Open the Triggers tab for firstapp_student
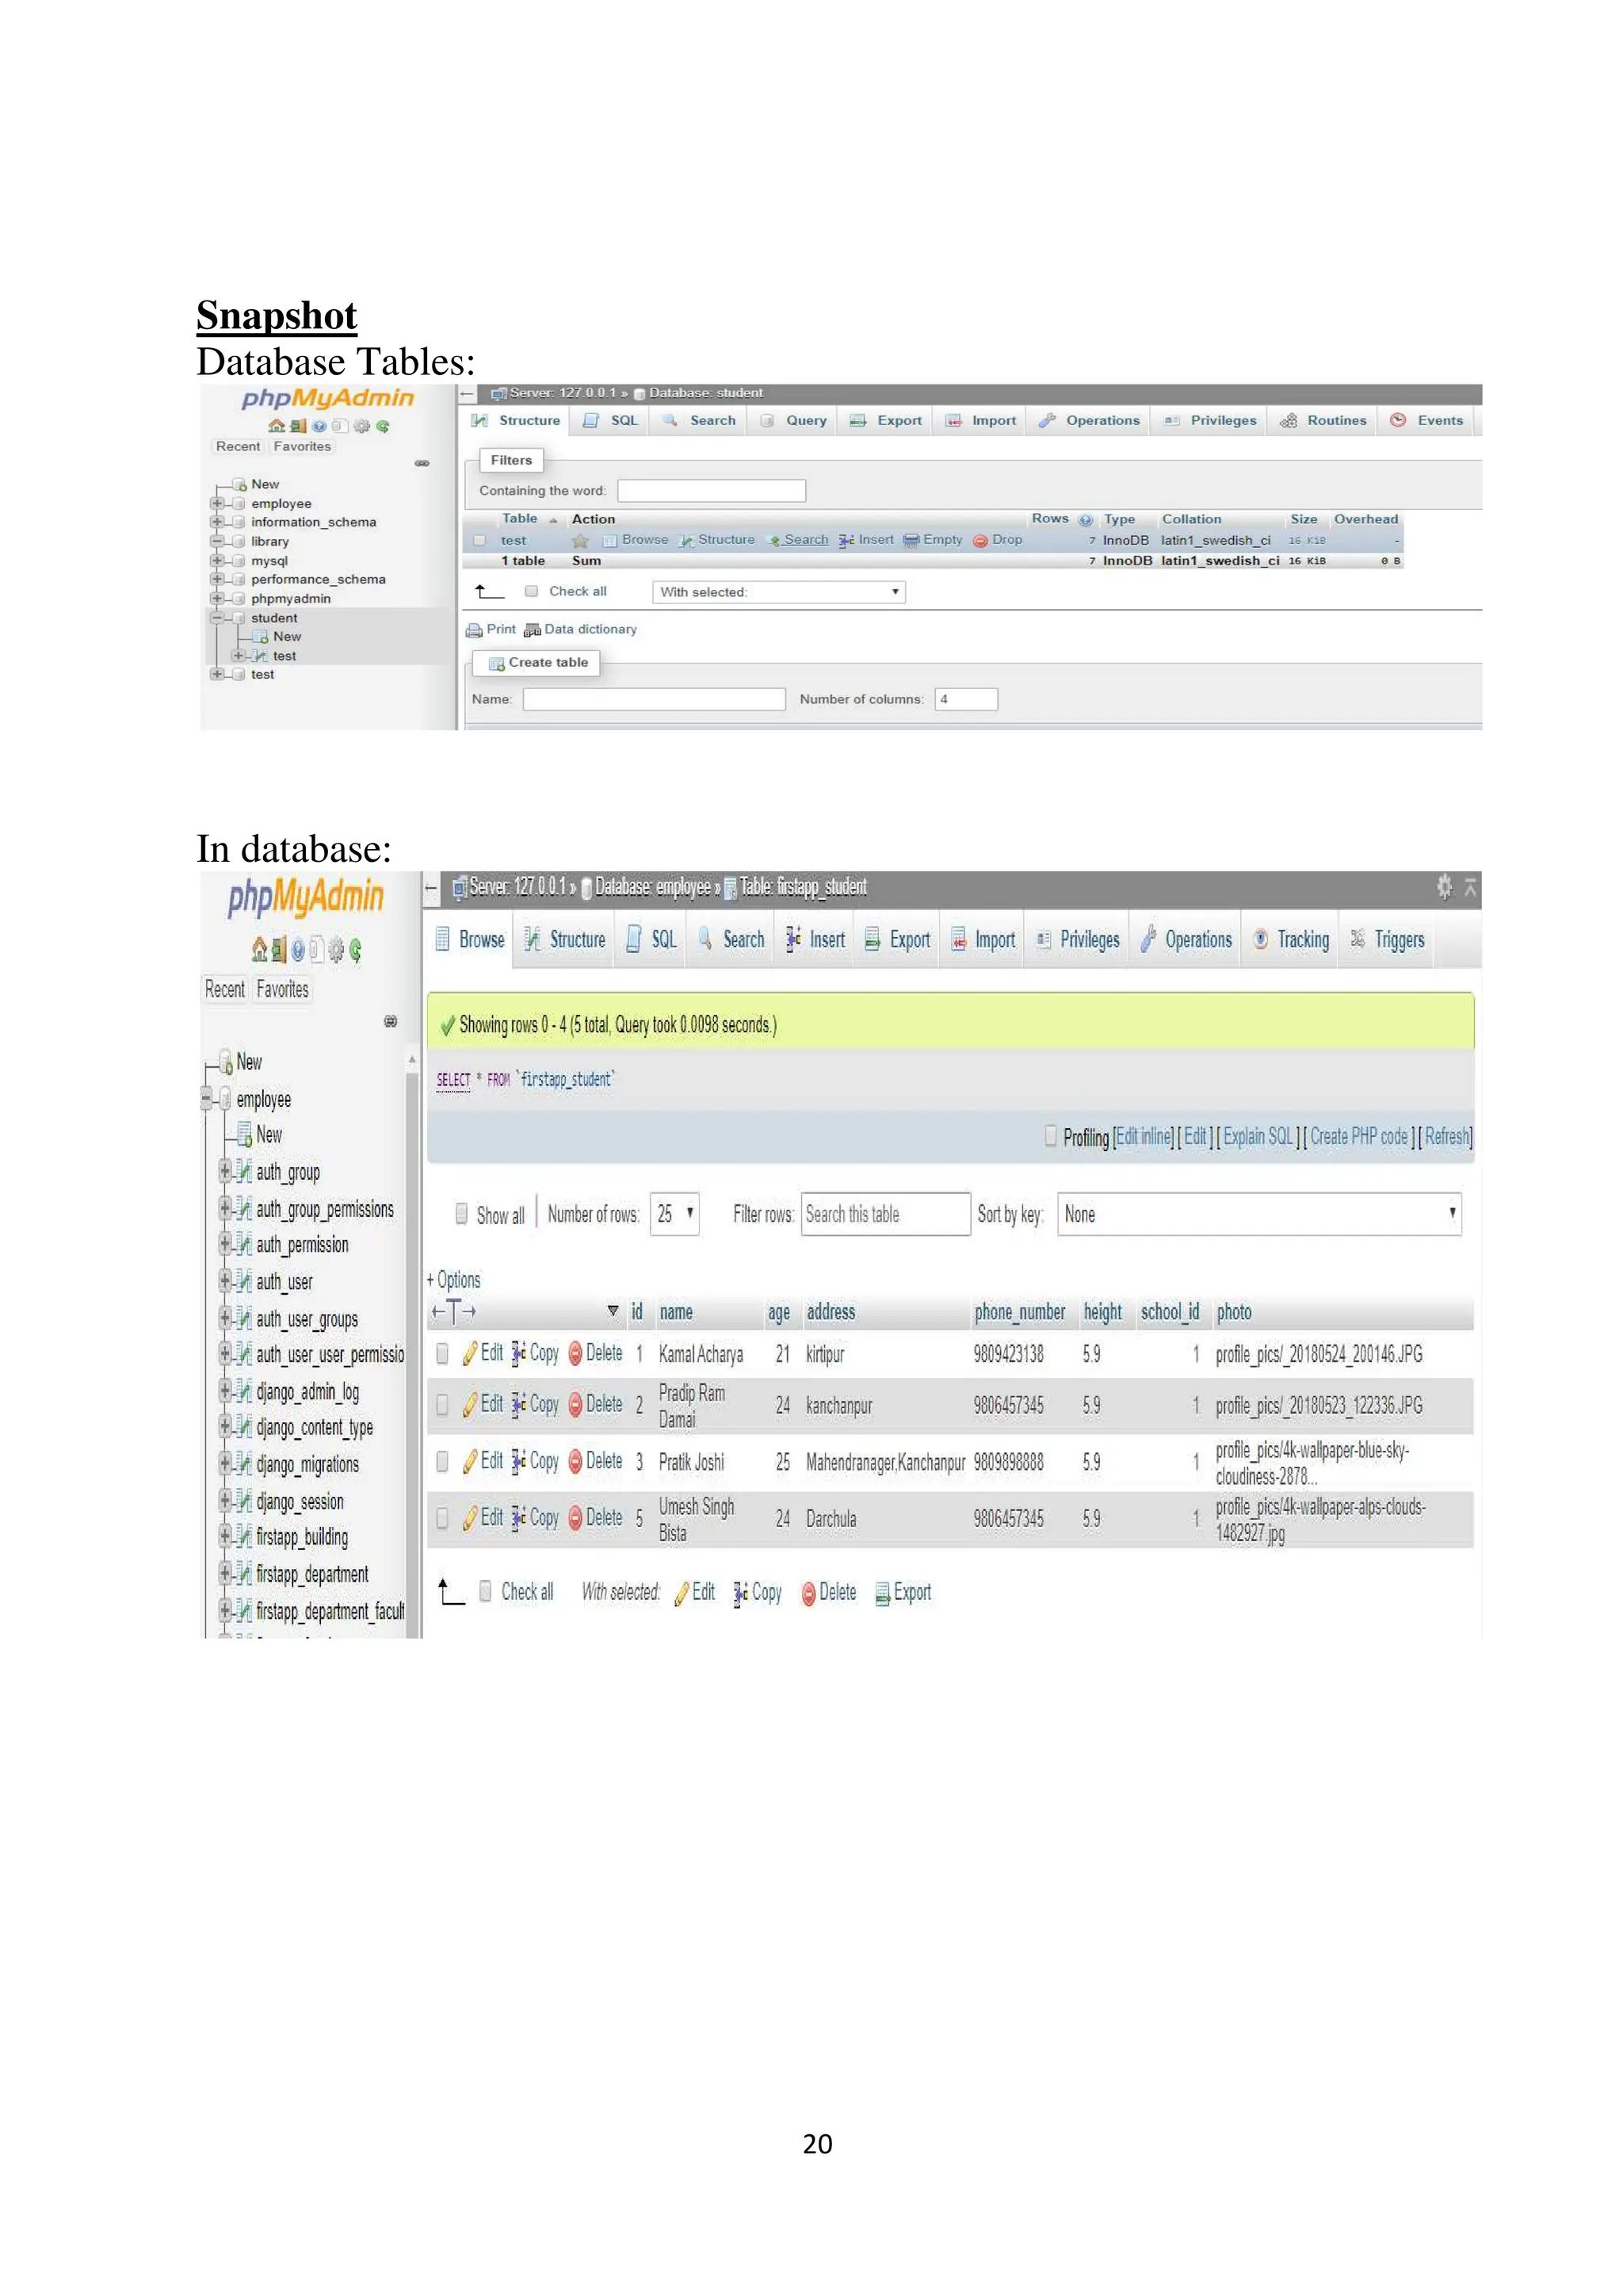Screen dimensions: 1623x2296 [x=1387, y=939]
